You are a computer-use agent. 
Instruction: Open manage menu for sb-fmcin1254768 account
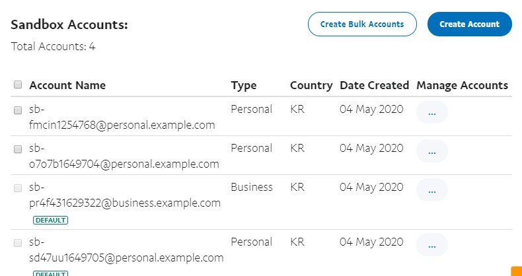pyautogui.click(x=431, y=113)
